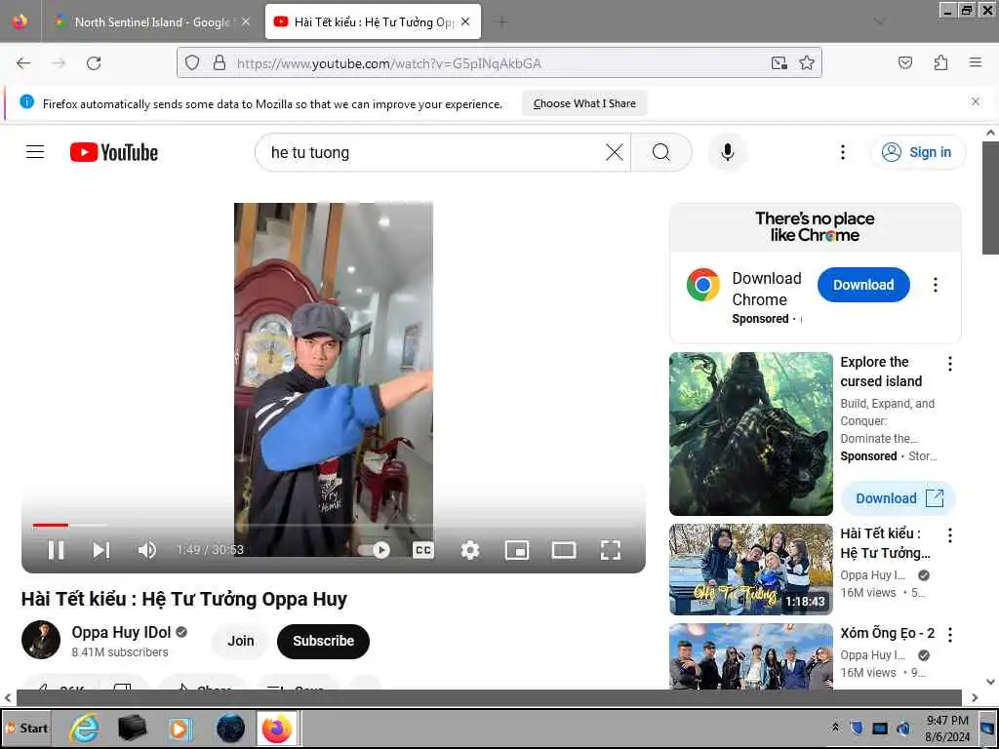This screenshot has width=999, height=749.
Task: Open Firefox application menu
Action: coord(976,62)
